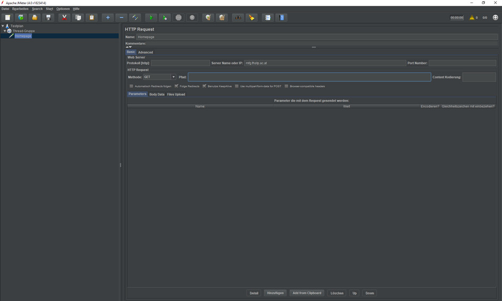
Task: Open the Bearbeiten menu
Action: [20, 9]
